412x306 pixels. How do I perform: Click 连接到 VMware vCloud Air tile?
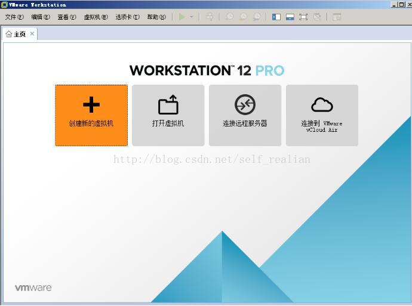[x=322, y=115]
